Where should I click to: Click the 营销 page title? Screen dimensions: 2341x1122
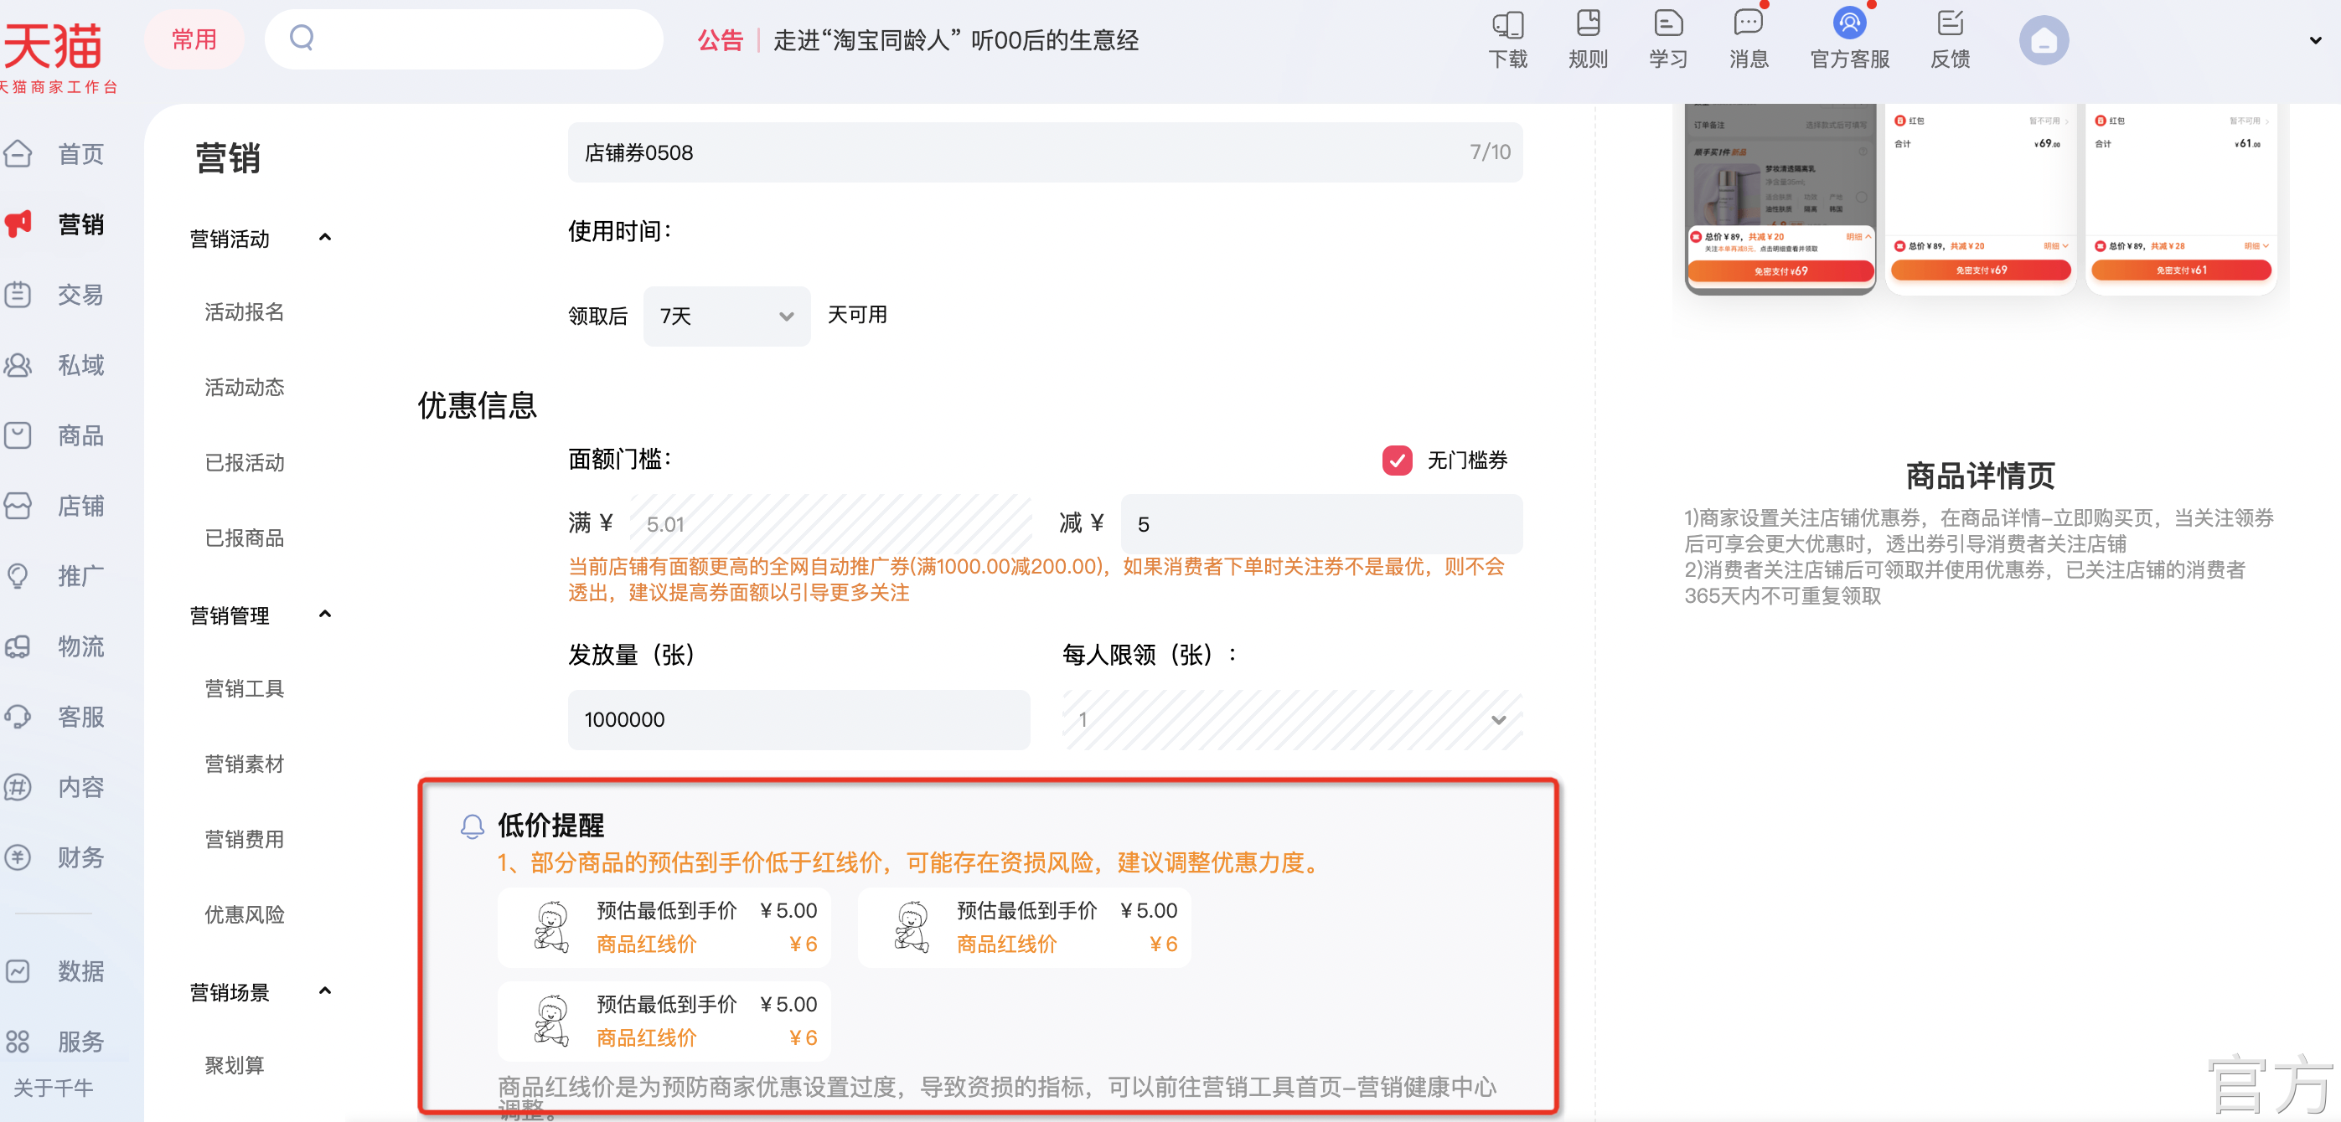(x=227, y=158)
